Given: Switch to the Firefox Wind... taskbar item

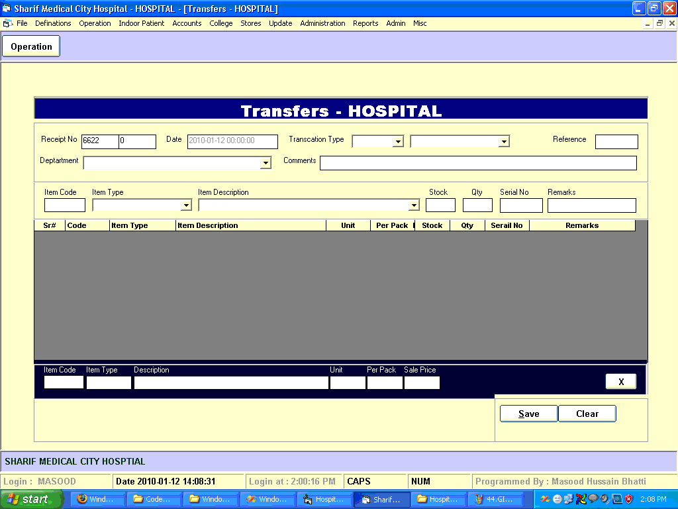Looking at the screenshot, I should tap(97, 499).
